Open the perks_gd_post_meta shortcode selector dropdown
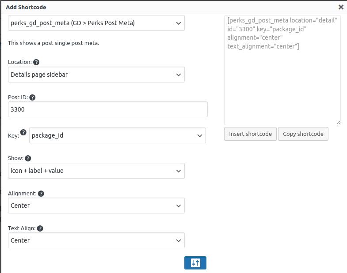 [x=96, y=23]
